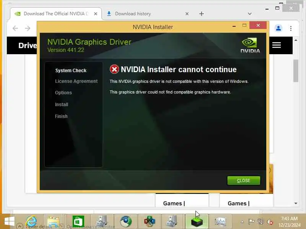Select the Finish step in the installer sidebar
This screenshot has height=229, width=306.
[61, 116]
